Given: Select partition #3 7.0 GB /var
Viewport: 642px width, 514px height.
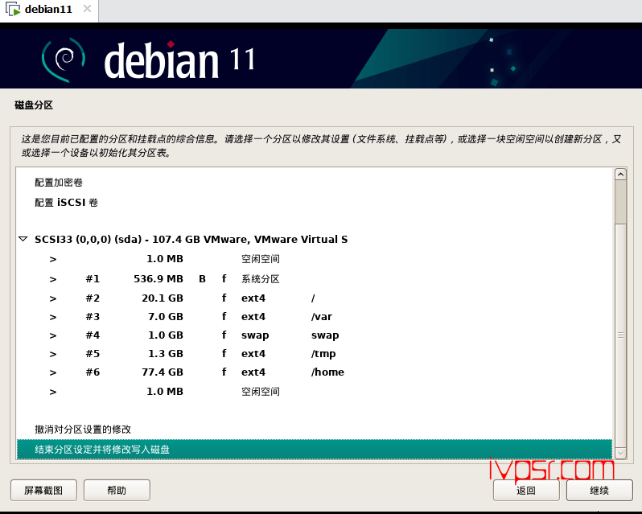Looking at the screenshot, I should pos(315,317).
